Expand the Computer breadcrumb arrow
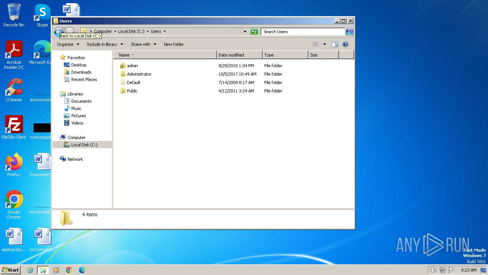The image size is (488, 275). pyautogui.click(x=115, y=32)
